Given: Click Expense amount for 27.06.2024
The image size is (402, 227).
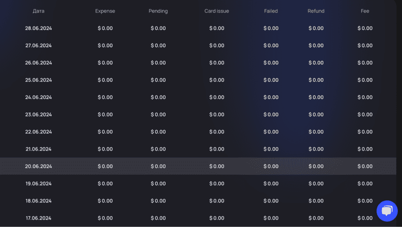Looking at the screenshot, I should point(105,45).
